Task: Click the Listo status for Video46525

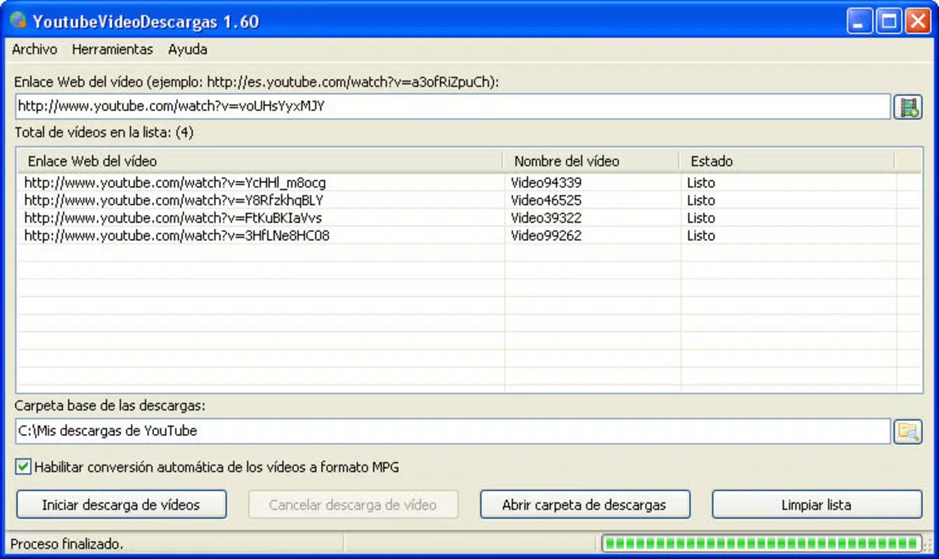Action: pos(700,201)
